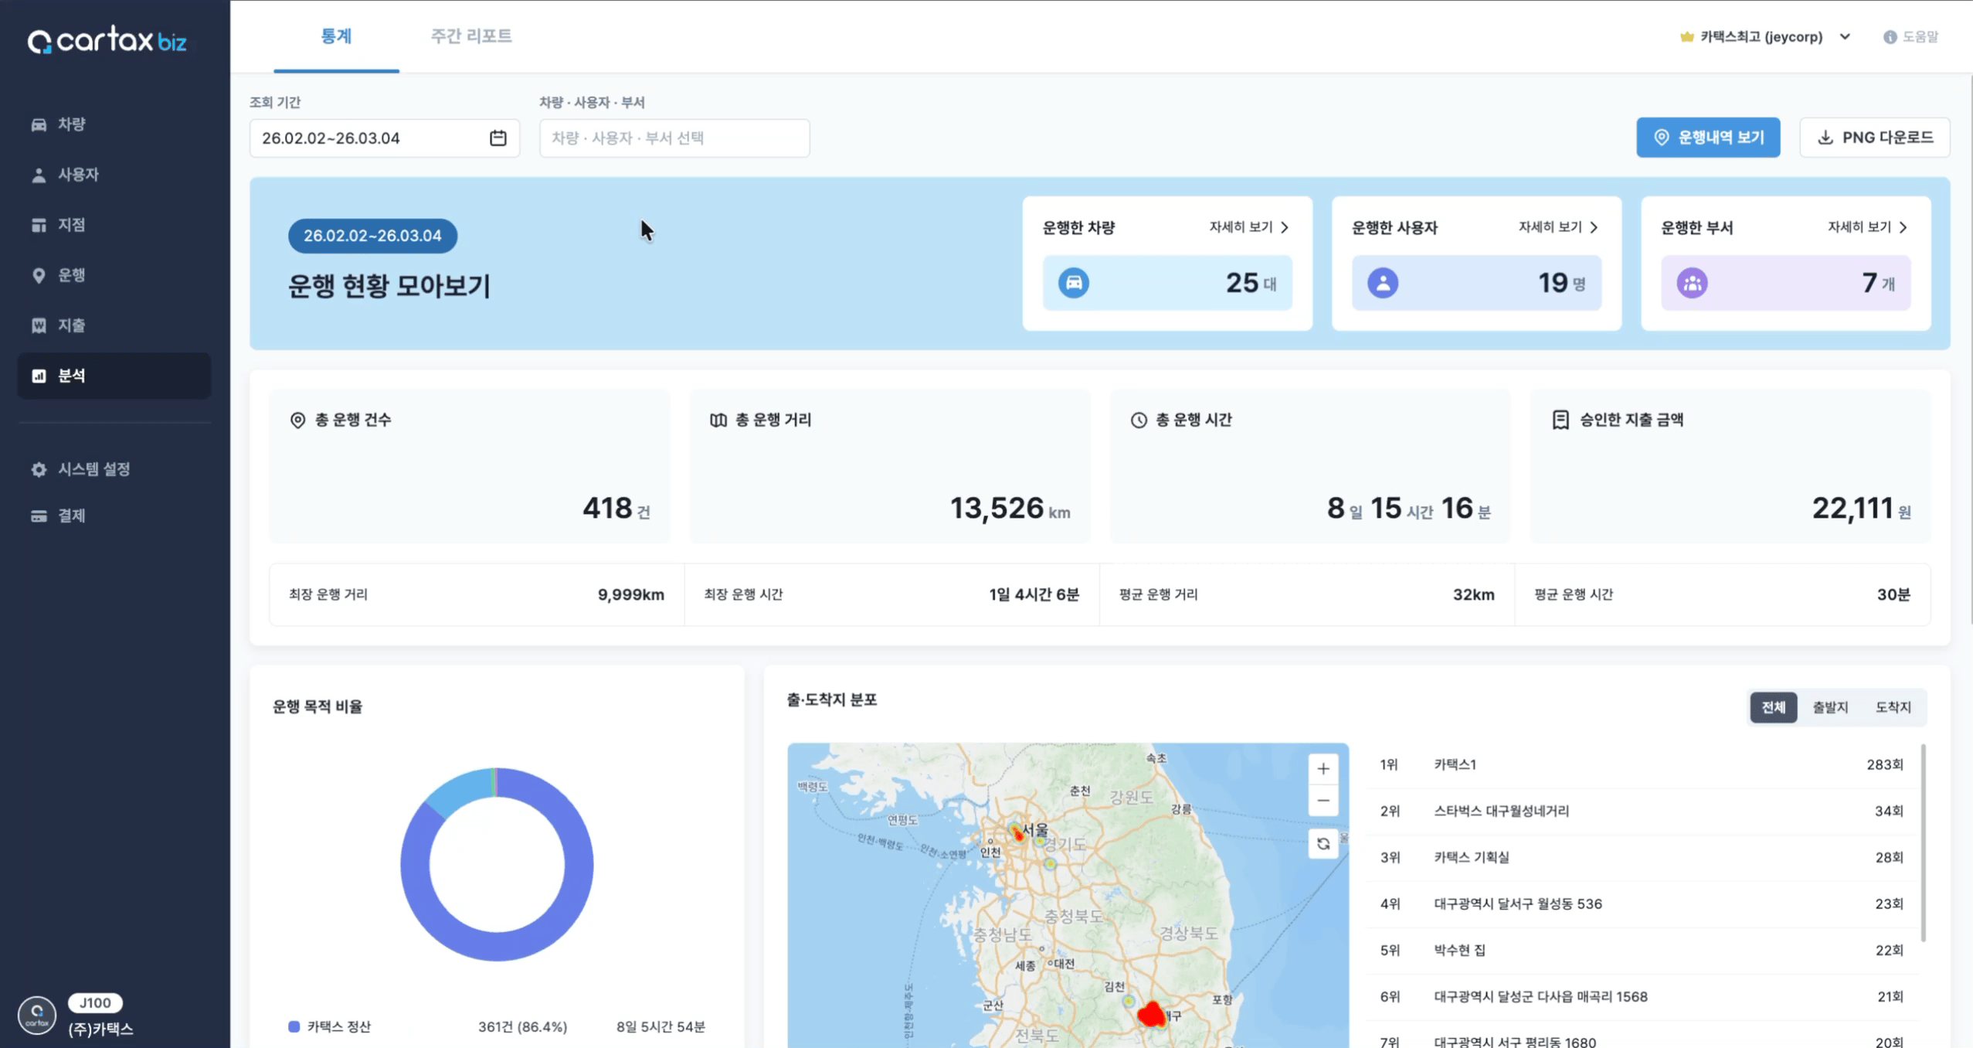1973x1048 pixels.
Task: Open 차량 section in sidebar
Action: (71, 124)
